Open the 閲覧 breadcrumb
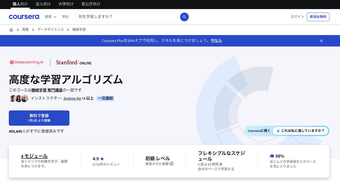 pos(25,29)
